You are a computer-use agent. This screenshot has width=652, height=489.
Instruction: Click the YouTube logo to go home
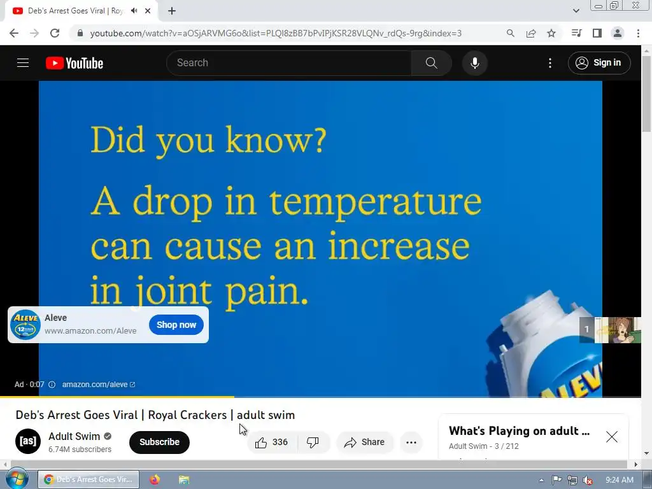pos(74,63)
